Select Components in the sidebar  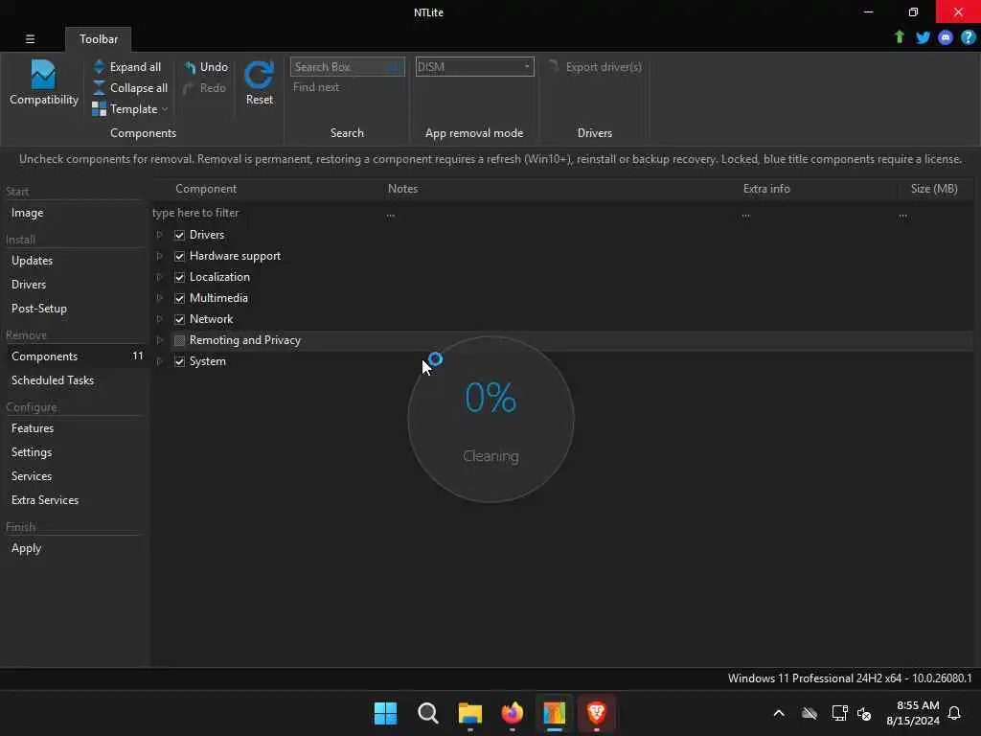click(x=74, y=356)
